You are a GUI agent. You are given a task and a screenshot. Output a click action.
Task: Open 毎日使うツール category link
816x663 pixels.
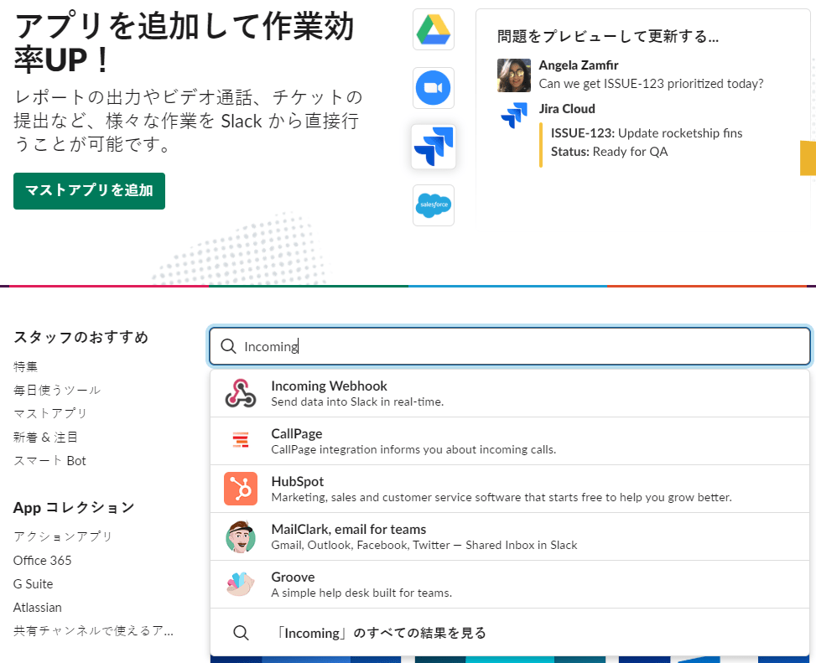coord(57,390)
